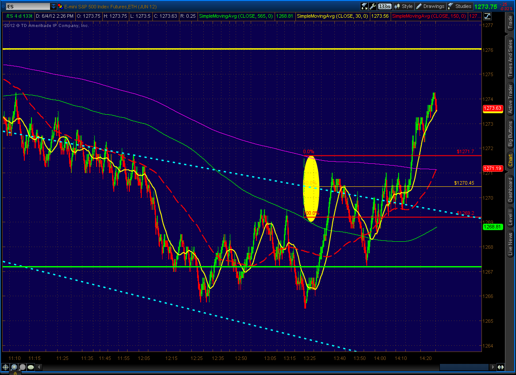Click the scroll right arrow near bottom right
Viewport: 516px width, 375px height.
493,367
